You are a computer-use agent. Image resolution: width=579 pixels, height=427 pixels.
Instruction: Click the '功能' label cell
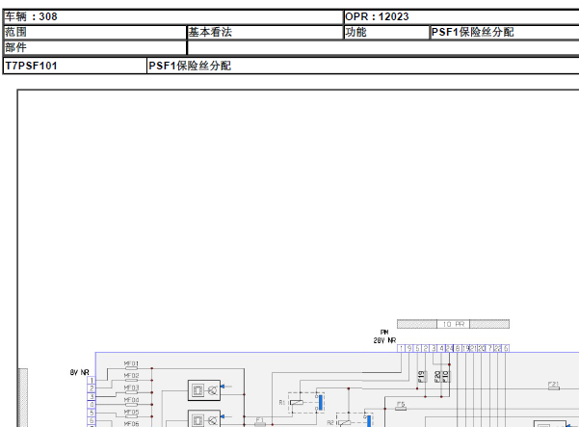point(386,32)
